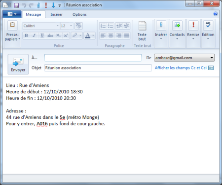Click the Envoyer send button
Image resolution: width=222 pixels, height=185 pixels.
tap(18, 64)
